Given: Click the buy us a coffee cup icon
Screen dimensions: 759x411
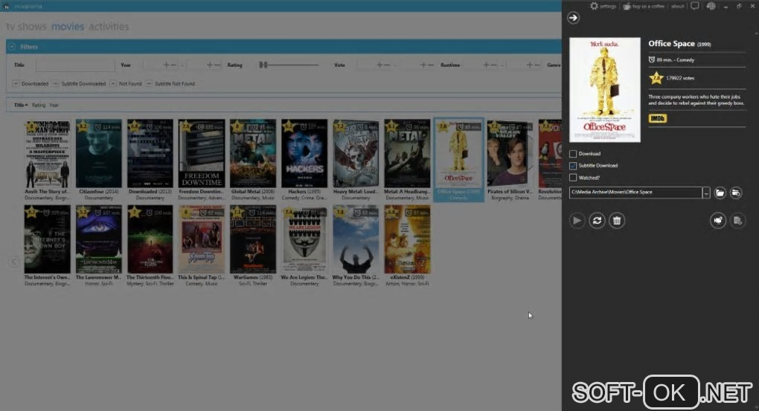Looking at the screenshot, I should click(627, 6).
